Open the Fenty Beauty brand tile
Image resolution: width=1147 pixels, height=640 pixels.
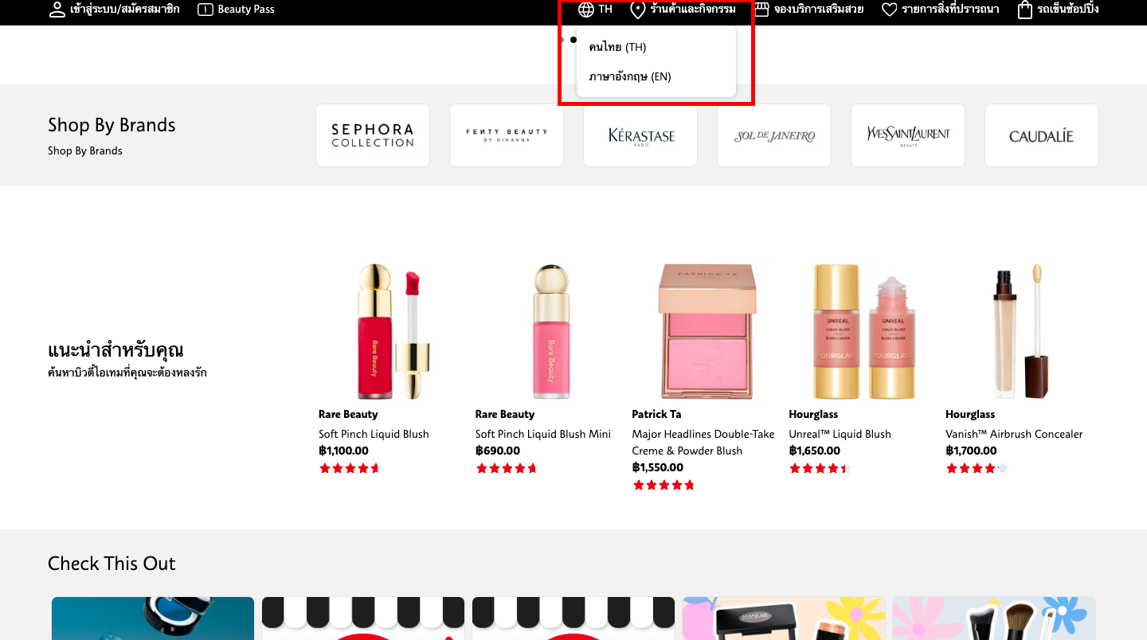[x=507, y=135]
